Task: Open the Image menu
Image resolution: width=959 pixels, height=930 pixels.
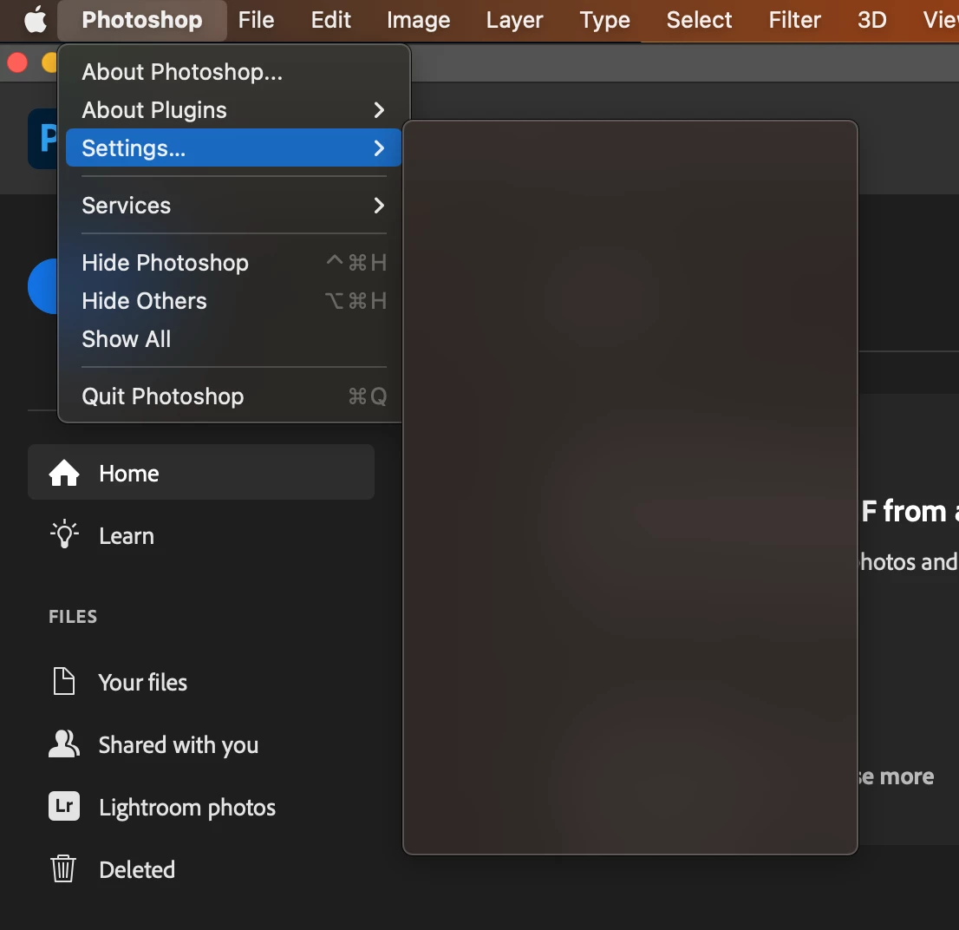Action: pos(418,20)
